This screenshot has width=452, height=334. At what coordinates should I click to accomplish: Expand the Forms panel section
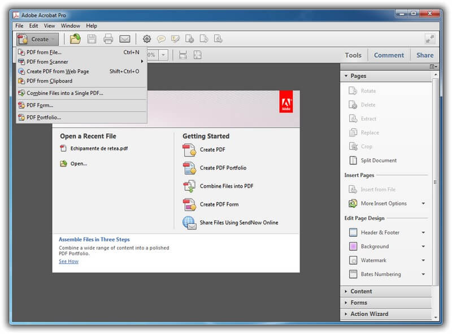[x=346, y=303]
